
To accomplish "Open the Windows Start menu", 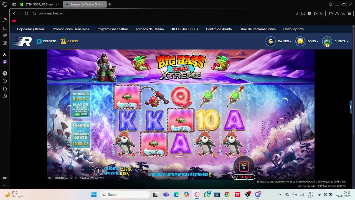I will [94, 194].
